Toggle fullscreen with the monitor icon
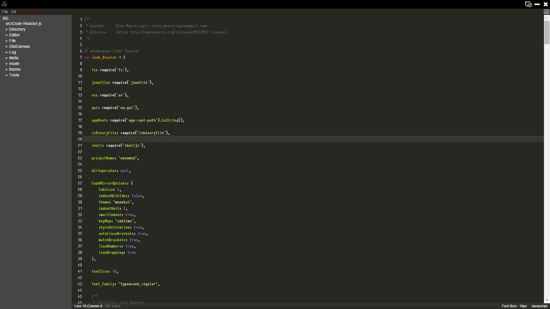Image resolution: width=550 pixels, height=309 pixels. tap(528, 4)
